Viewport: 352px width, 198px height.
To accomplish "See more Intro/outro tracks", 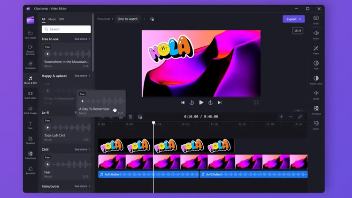I will coord(83,186).
